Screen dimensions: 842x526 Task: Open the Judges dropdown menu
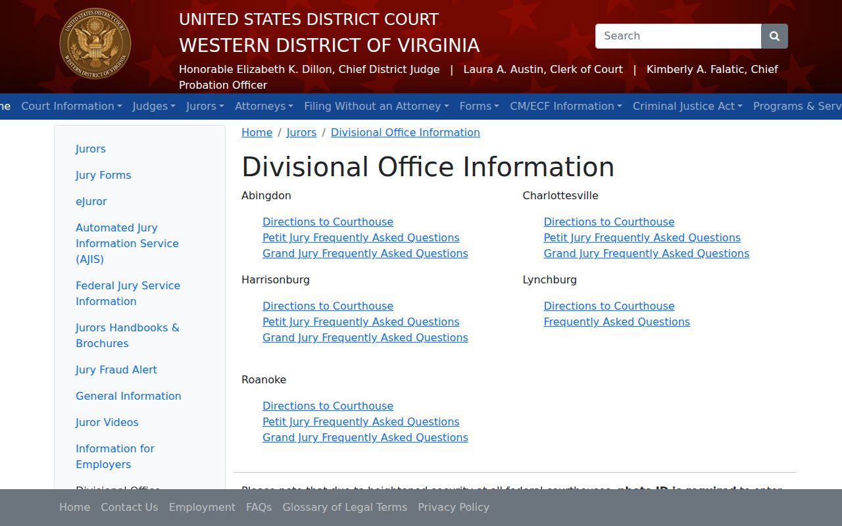[154, 106]
